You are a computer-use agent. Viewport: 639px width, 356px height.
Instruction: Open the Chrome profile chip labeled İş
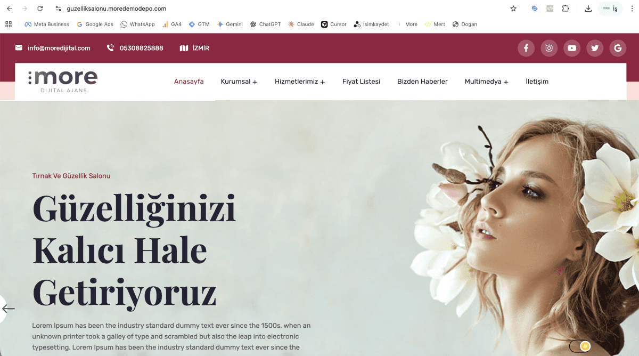(x=610, y=9)
